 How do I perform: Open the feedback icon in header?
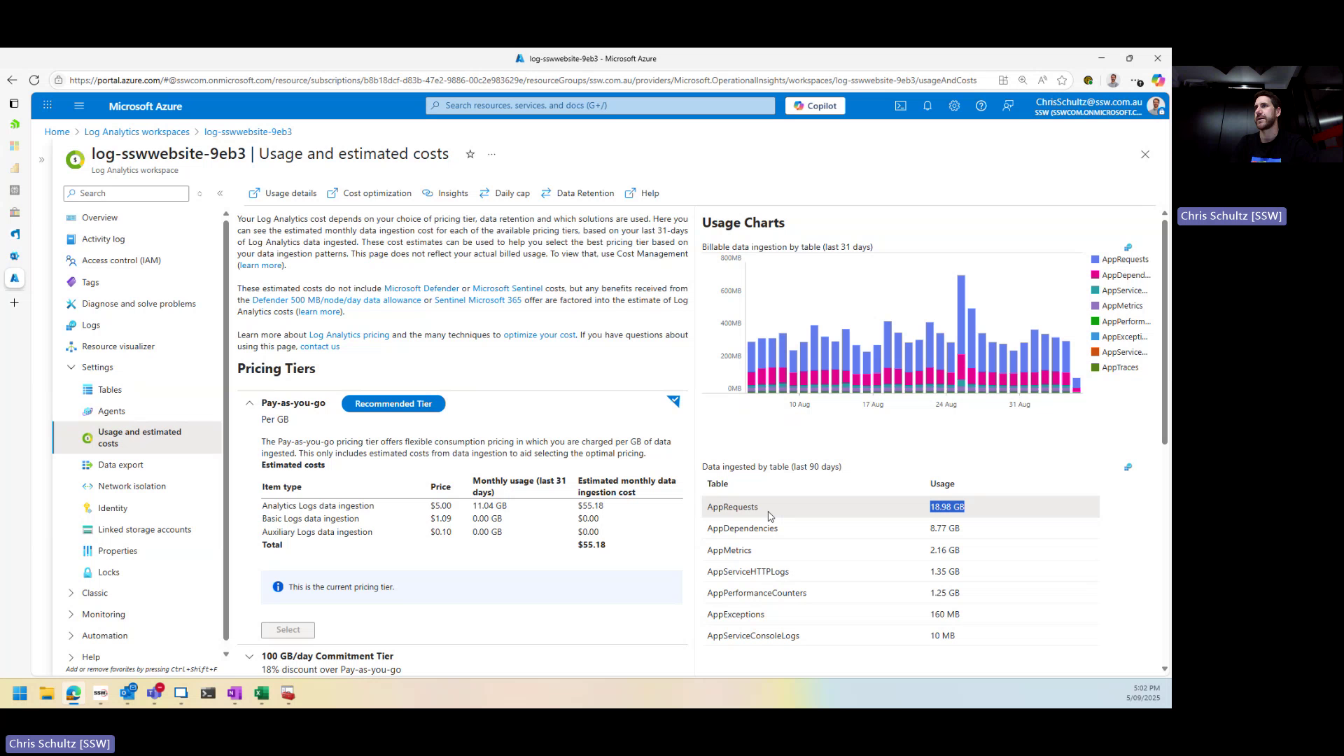(1008, 106)
